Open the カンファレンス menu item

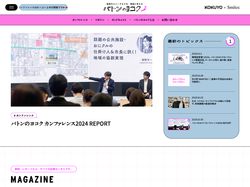coord(80,20)
